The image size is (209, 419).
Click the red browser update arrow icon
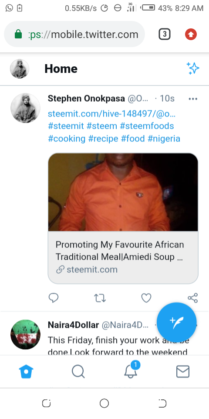[x=191, y=34]
